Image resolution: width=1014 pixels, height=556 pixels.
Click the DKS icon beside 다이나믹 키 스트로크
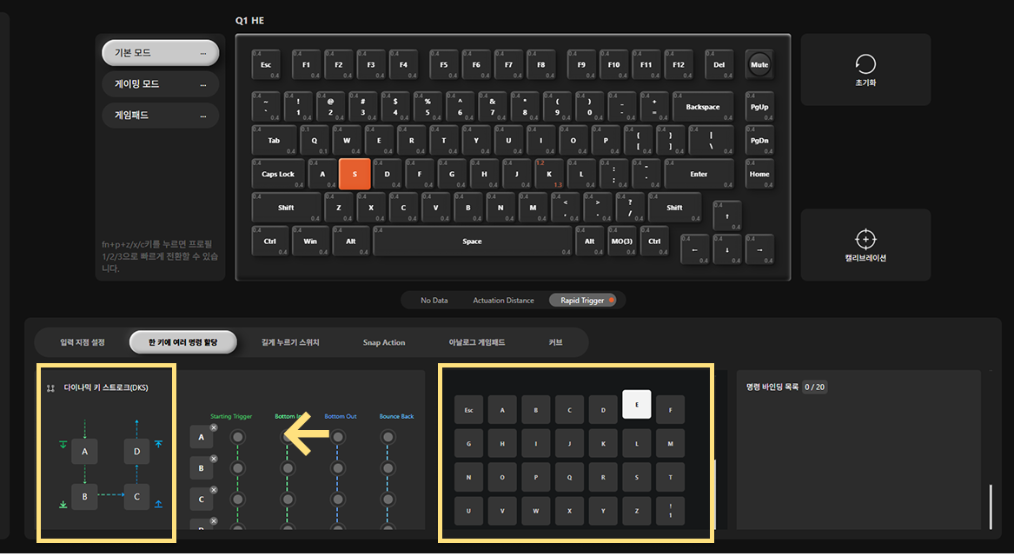(50, 388)
